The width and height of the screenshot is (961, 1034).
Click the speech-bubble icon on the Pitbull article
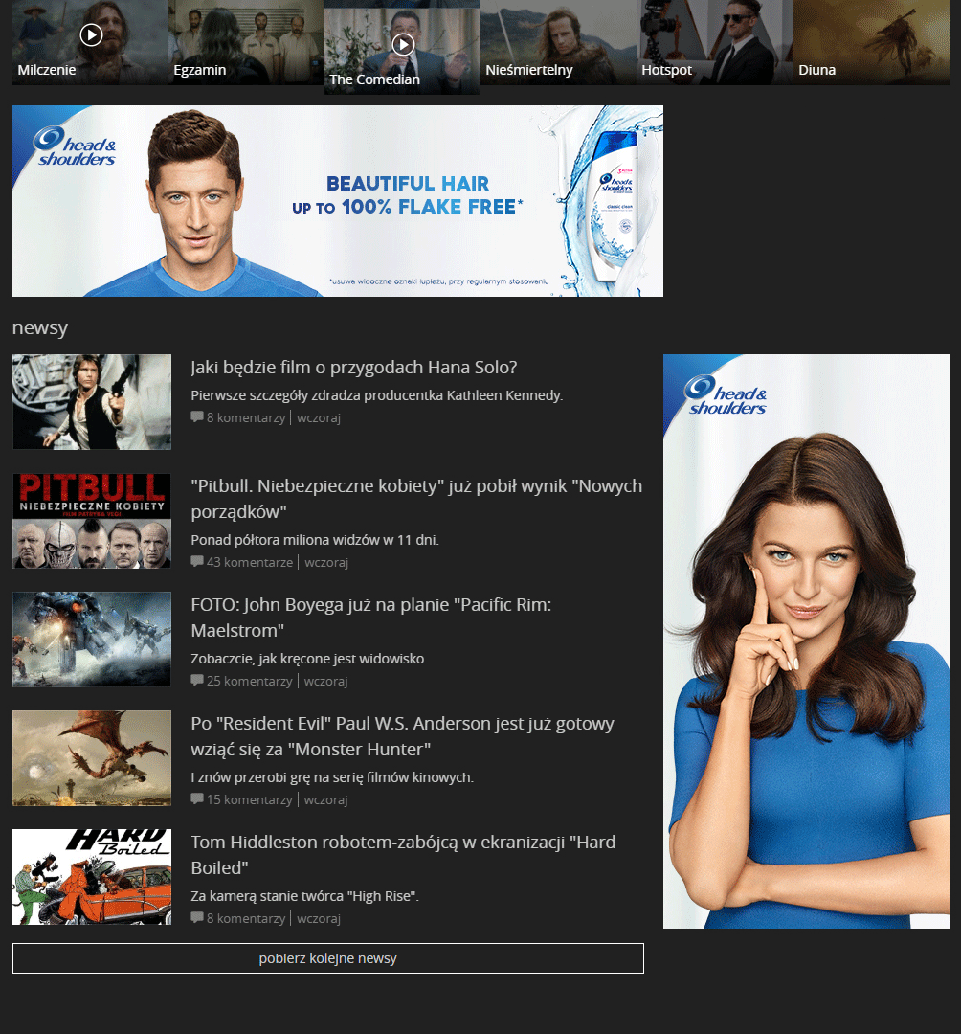pyautogui.click(x=196, y=562)
